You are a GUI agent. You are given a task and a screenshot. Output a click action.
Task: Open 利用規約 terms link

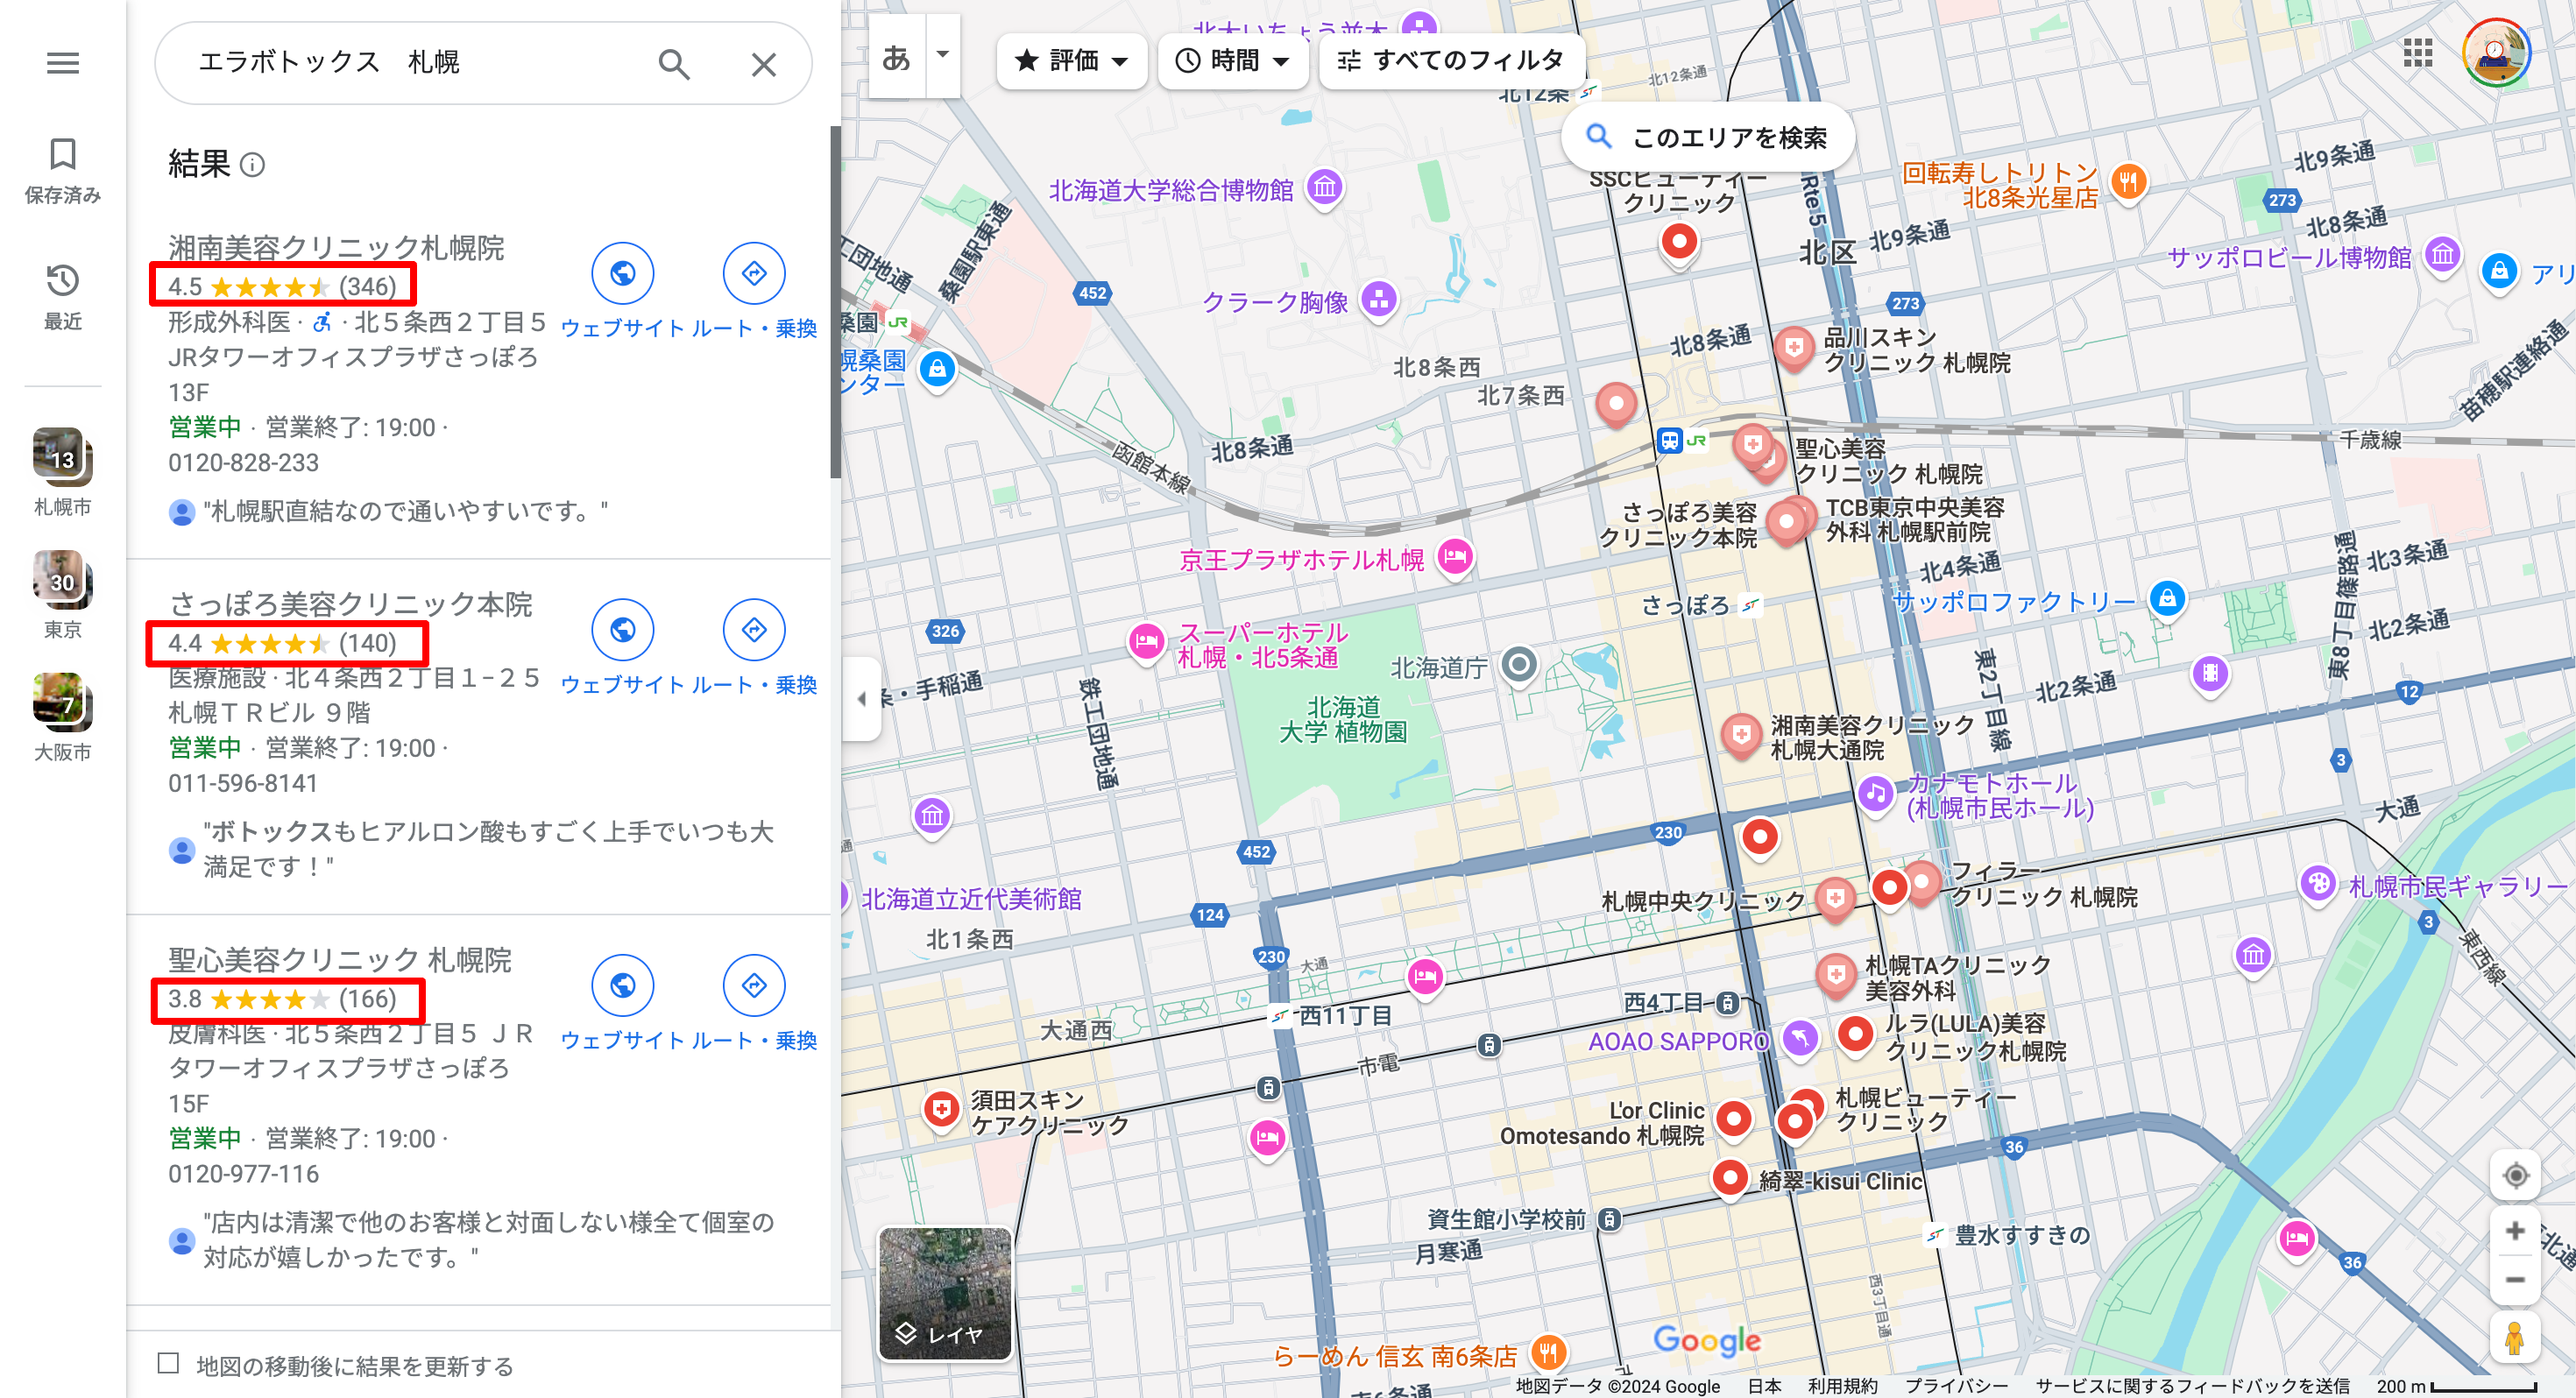pos(1842,1386)
